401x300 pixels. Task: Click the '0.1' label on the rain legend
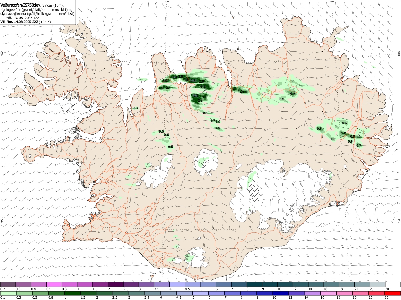coord(3,298)
